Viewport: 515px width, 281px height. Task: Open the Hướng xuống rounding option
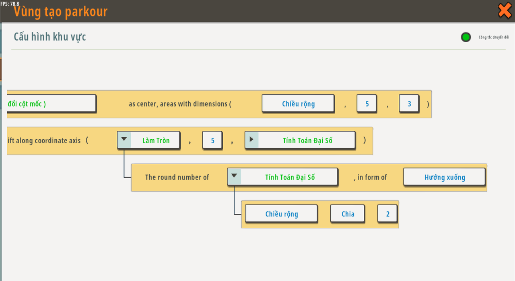click(x=444, y=177)
